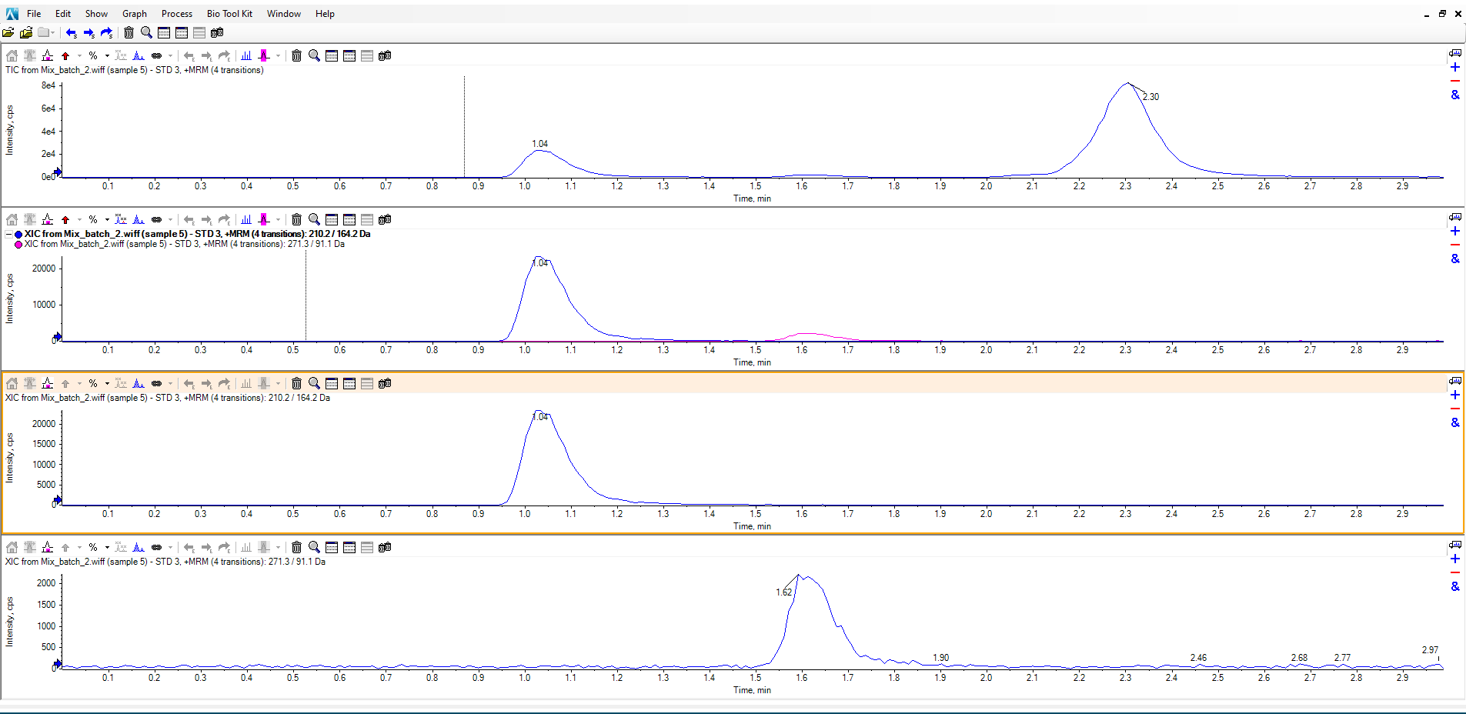Click the binoculars icon in 271.3/91.1 XIC pane
The width and height of the screenshot is (1466, 714).
[385, 547]
